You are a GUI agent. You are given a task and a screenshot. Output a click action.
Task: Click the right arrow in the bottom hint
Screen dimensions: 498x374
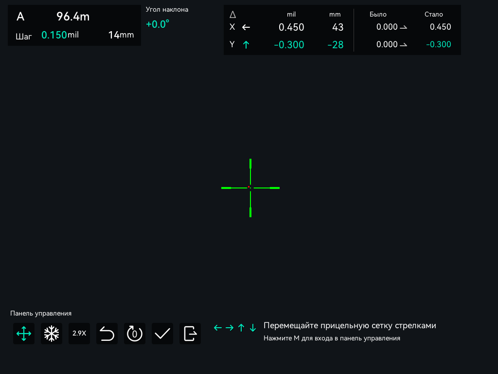[x=230, y=328]
